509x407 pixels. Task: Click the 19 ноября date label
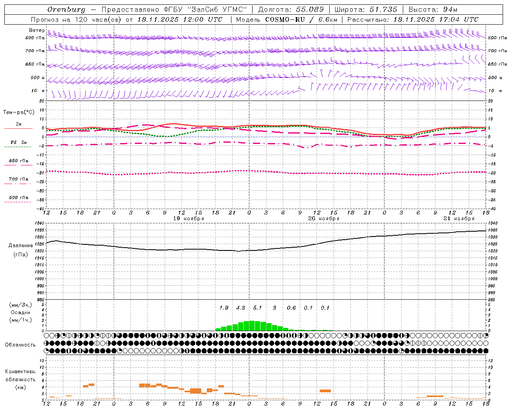coord(188,219)
